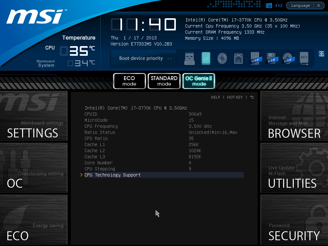Select the USB CD/DVD boot device icon

[288, 58]
